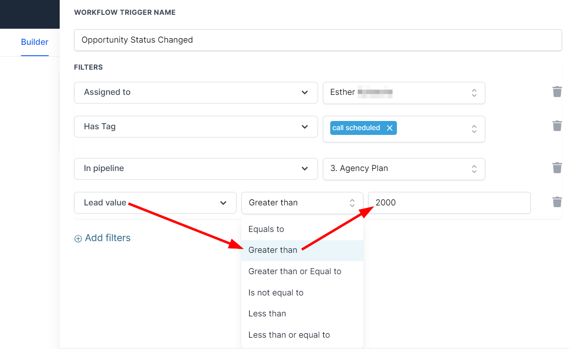Remove the call scheduled tag

pyautogui.click(x=389, y=128)
